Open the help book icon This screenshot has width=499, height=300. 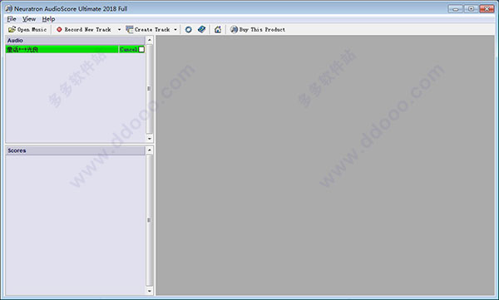(x=202, y=29)
